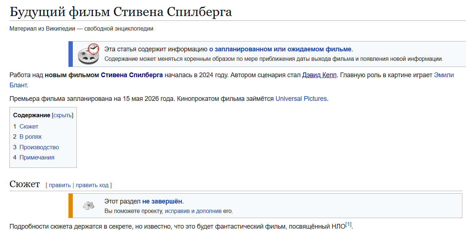Viewport: 466px width, 237px height.
Task: Follow the Эмили Блант link
Action: click(x=444, y=75)
